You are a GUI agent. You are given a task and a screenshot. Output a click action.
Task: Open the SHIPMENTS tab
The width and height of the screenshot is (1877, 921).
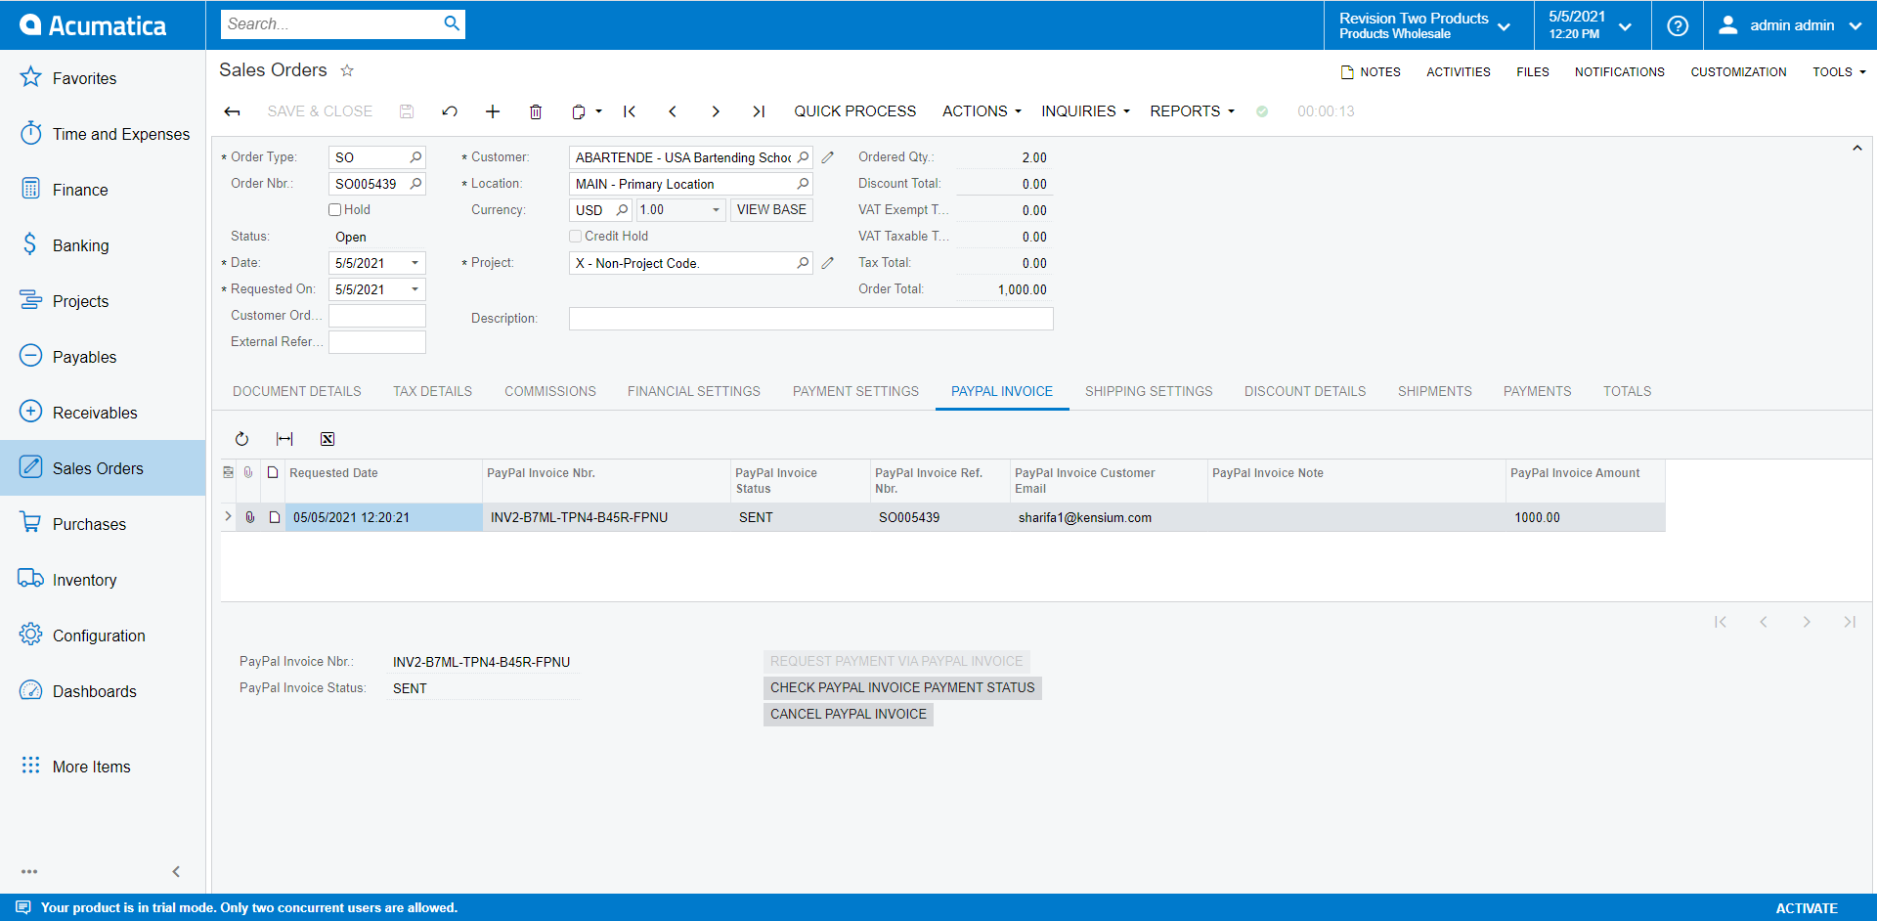1434,391
